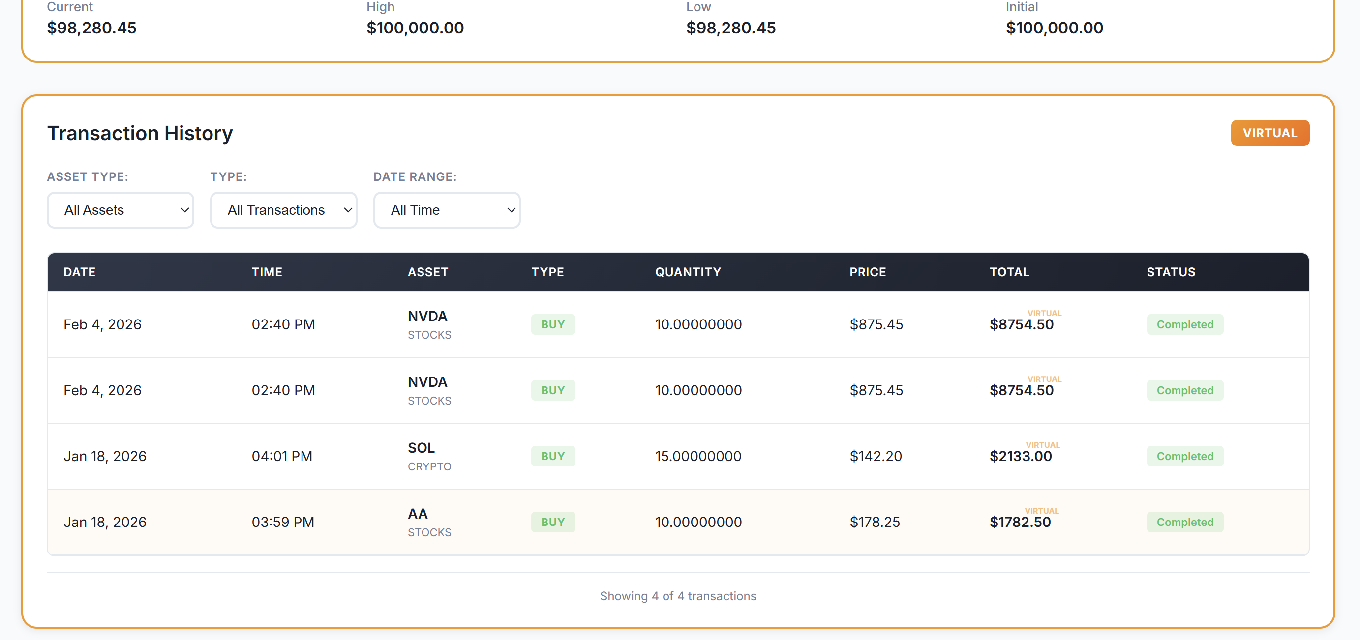
Task: Click the QUANTITY column header
Action: coord(688,272)
